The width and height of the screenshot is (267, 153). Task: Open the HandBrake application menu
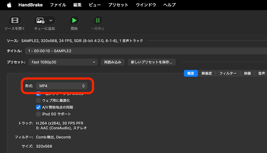click(31, 5)
